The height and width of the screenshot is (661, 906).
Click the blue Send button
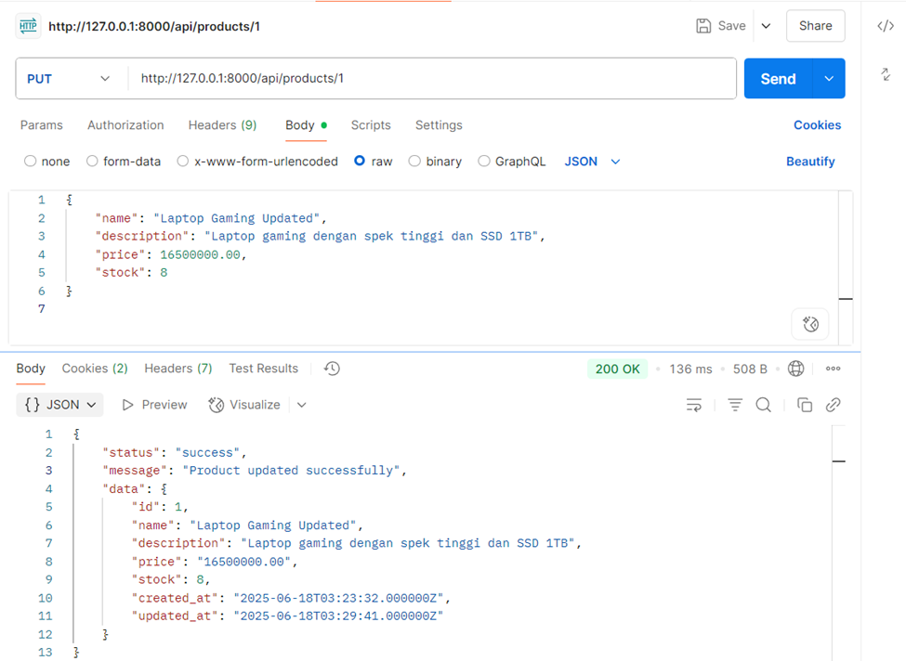click(x=778, y=79)
